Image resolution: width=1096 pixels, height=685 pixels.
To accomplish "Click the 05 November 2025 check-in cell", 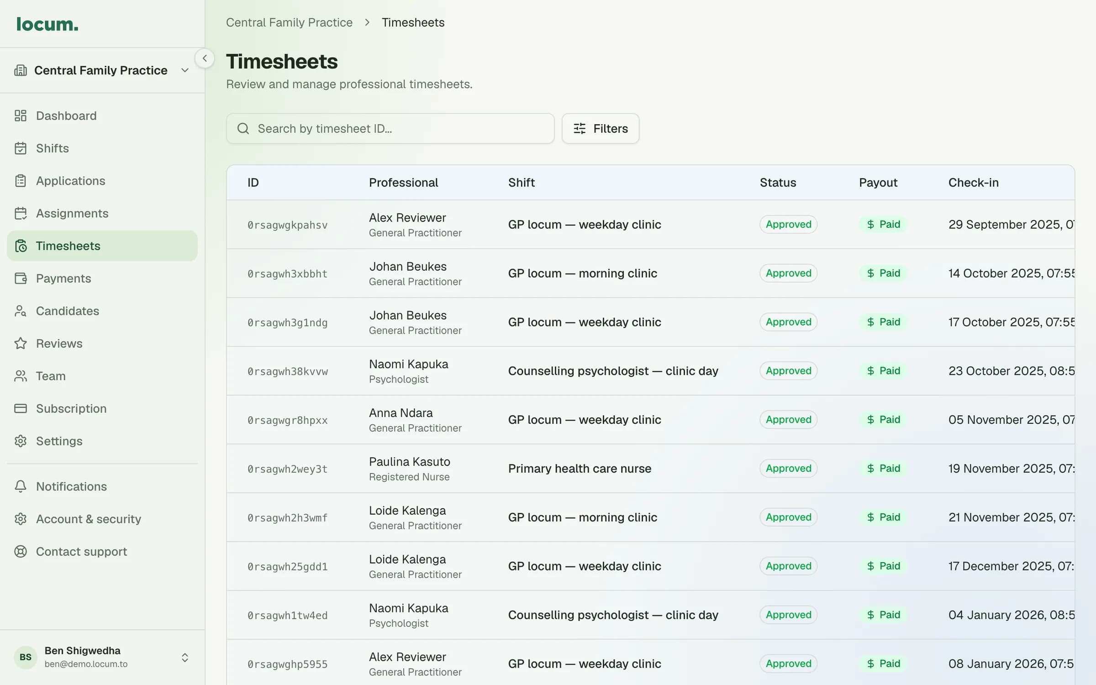I will [x=1011, y=420].
